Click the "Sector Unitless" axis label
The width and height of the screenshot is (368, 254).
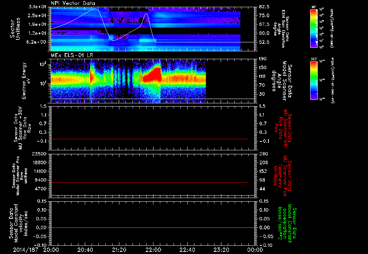point(15,29)
